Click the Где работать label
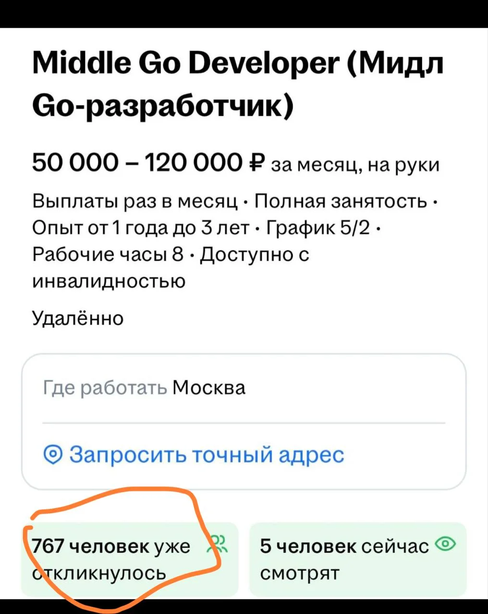Image resolution: width=488 pixels, height=614 pixels. click(x=105, y=388)
